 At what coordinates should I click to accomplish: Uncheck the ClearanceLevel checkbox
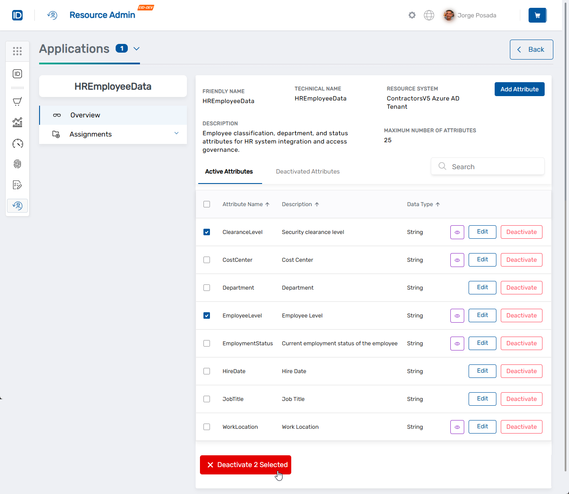point(207,232)
